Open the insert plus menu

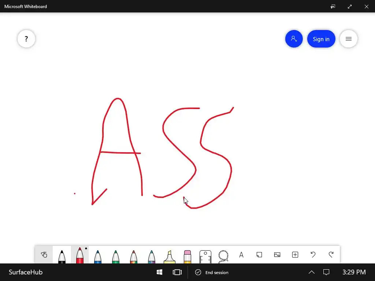point(295,255)
